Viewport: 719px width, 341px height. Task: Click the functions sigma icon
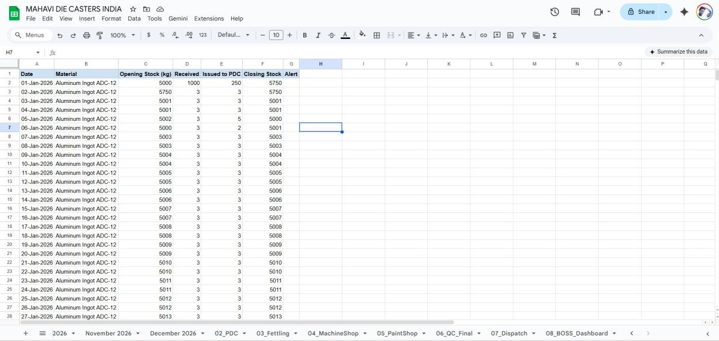click(x=554, y=35)
